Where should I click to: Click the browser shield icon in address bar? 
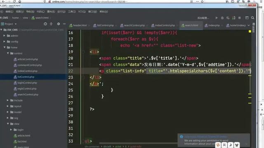pyautogui.click(x=45, y=2)
